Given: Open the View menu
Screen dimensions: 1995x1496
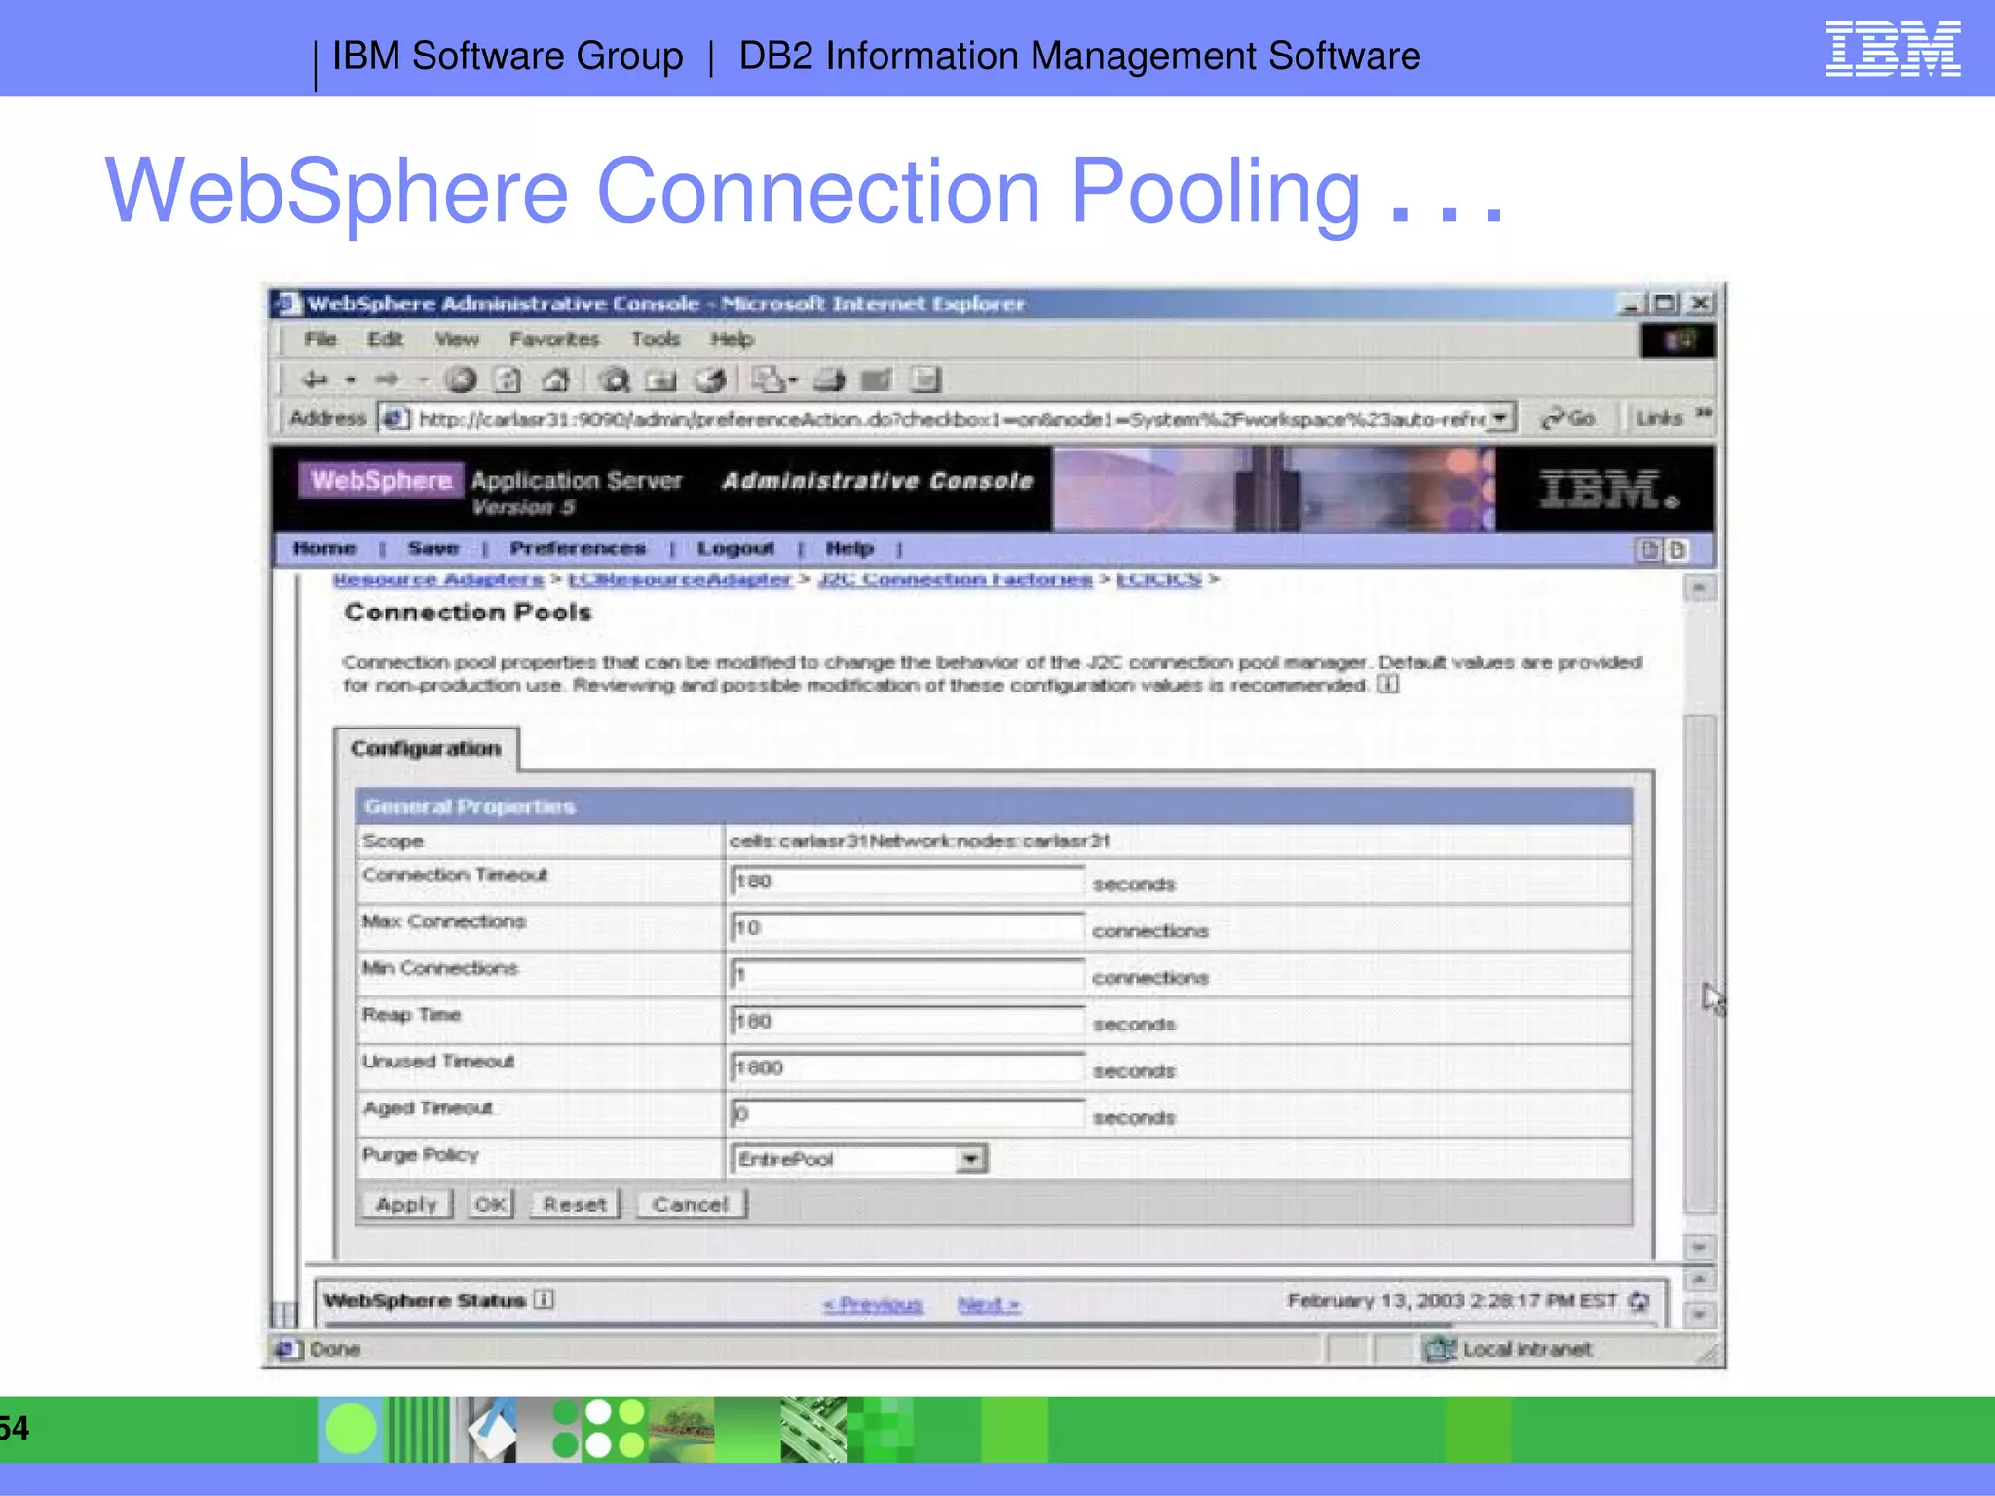Looking at the screenshot, I should coord(457,339).
